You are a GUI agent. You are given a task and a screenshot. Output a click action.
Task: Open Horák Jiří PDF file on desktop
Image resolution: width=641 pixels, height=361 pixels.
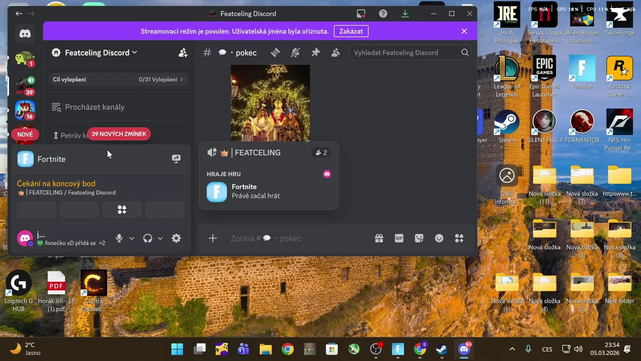point(56,292)
